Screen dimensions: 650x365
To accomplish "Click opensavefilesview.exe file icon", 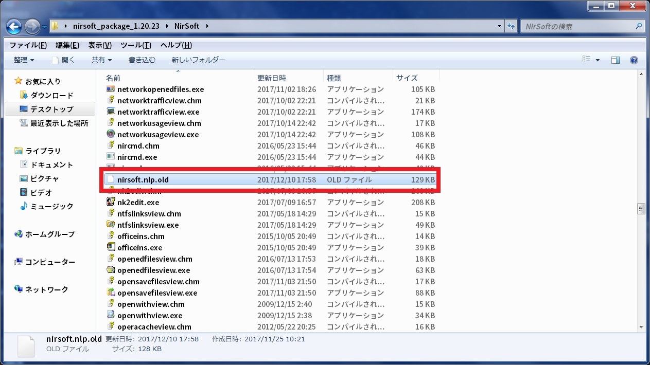I will coord(110,293).
